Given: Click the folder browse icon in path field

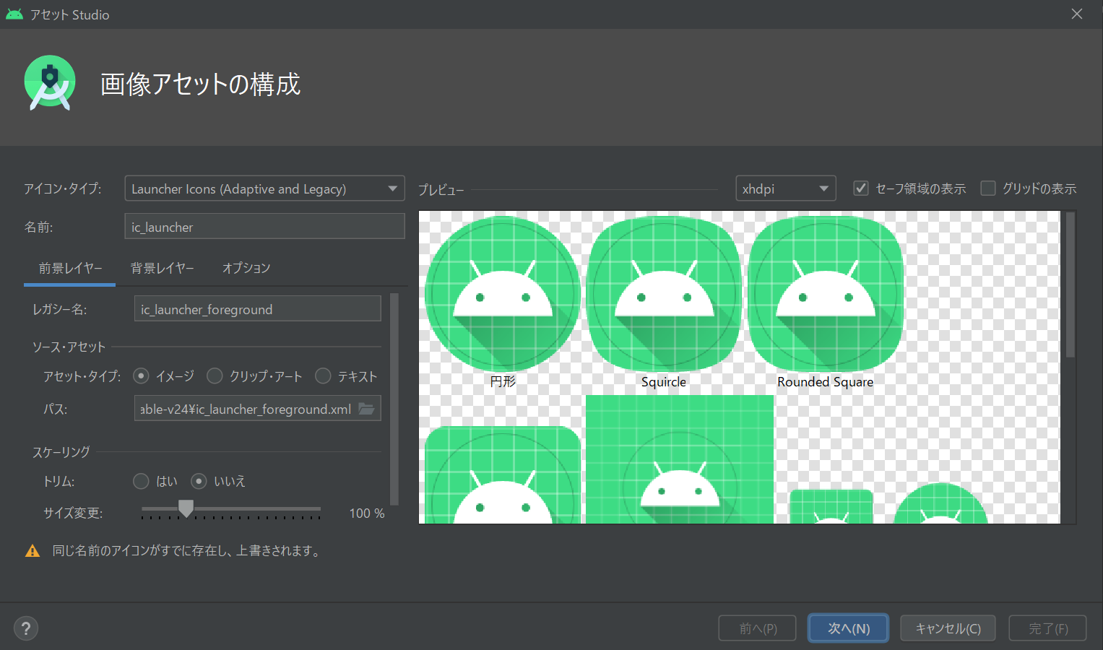Looking at the screenshot, I should (x=367, y=409).
